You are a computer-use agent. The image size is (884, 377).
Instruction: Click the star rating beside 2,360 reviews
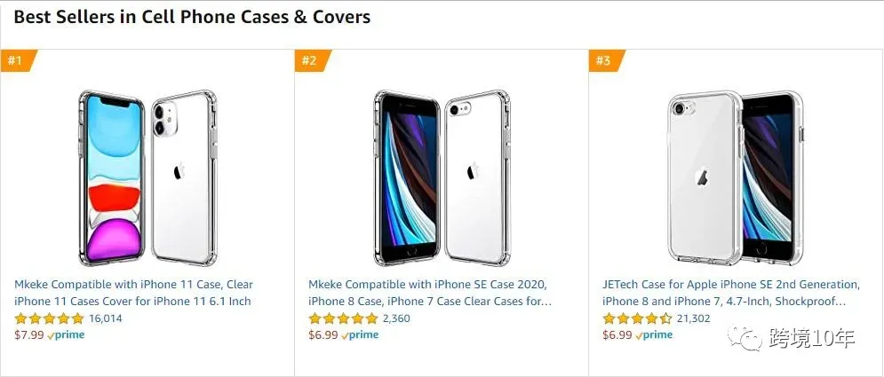click(343, 318)
